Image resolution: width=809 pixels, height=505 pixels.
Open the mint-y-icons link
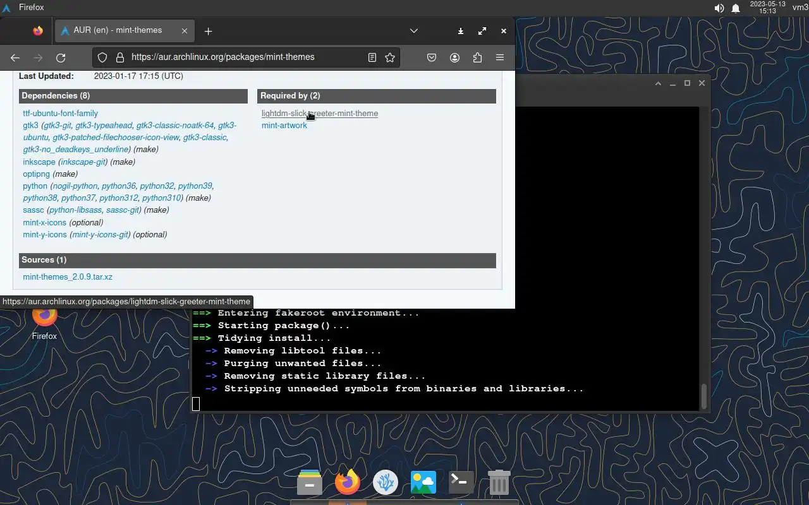44,235
